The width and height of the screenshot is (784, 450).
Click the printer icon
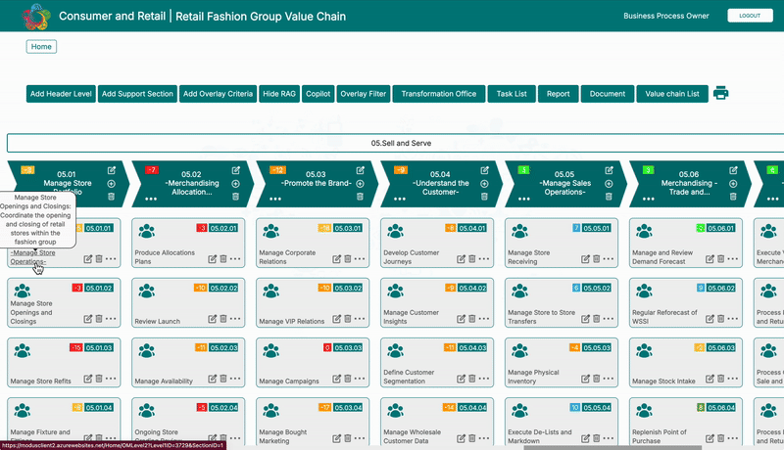[720, 93]
